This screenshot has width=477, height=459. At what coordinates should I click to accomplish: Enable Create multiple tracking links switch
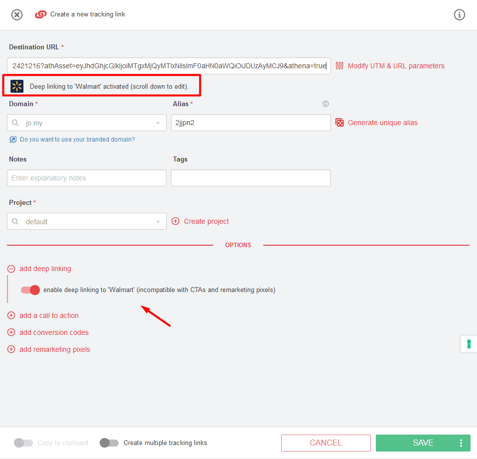[109, 443]
